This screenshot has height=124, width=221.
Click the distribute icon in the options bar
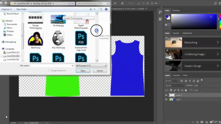click(x=122, y=3)
